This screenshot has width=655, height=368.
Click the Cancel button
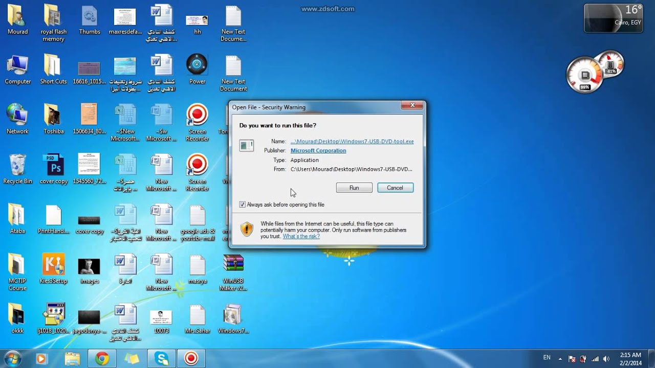tap(395, 188)
